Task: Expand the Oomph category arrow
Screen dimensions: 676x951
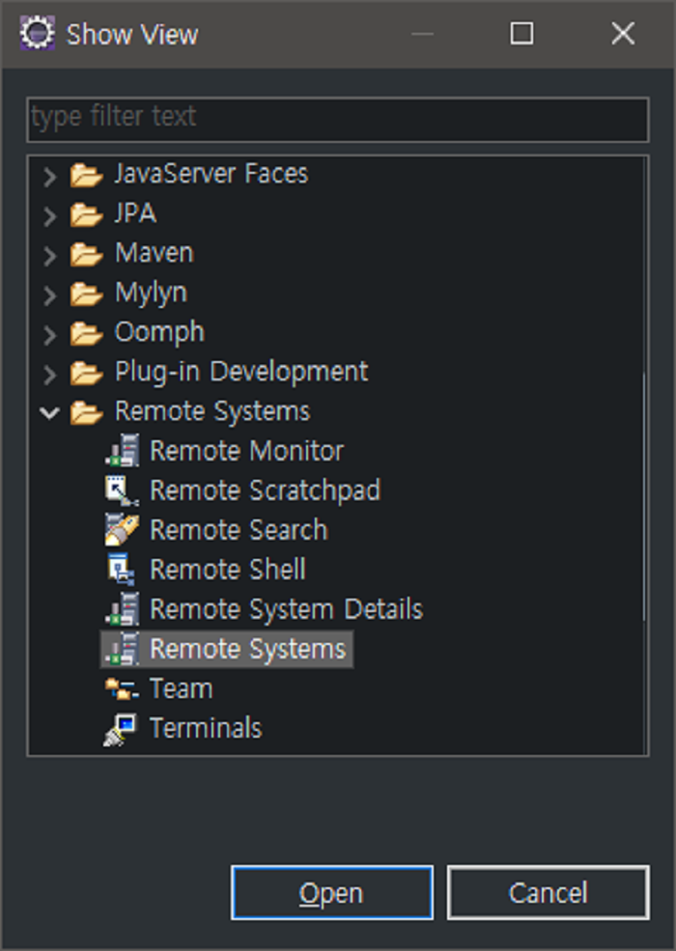Action: click(x=50, y=332)
